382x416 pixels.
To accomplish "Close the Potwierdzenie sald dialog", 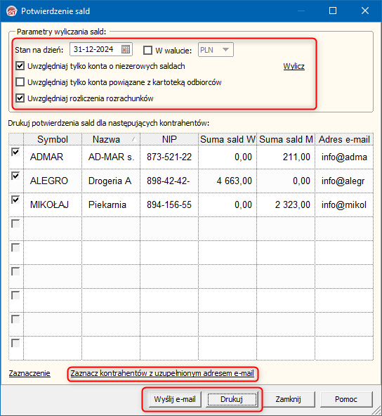I will tap(365, 11).
